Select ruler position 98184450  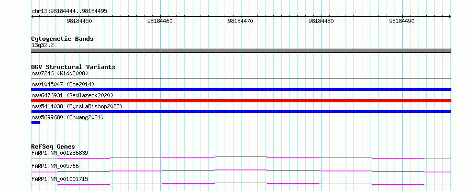tap(80, 21)
